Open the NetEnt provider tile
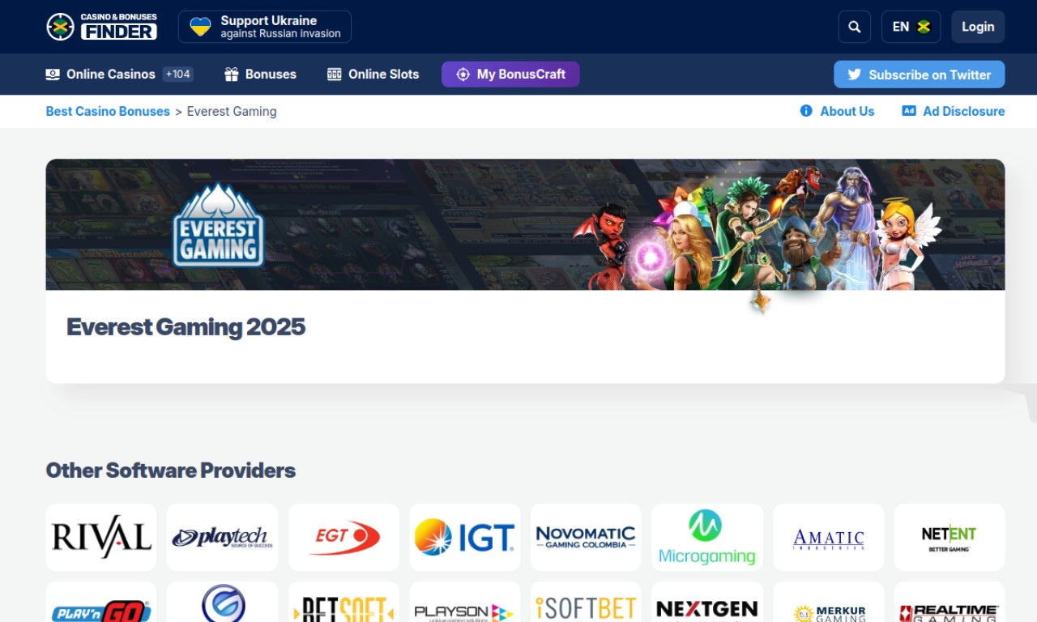This screenshot has width=1037, height=622. (x=950, y=538)
